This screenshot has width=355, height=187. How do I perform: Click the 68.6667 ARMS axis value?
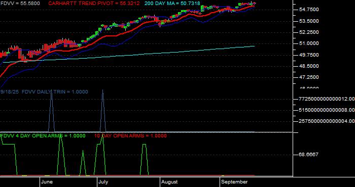[308, 155]
